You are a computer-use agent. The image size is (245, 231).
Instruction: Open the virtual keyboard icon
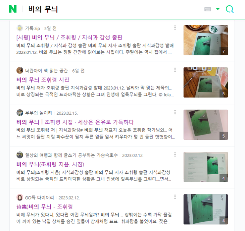tap(208, 9)
